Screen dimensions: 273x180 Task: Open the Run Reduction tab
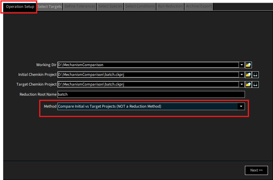coord(171,7)
